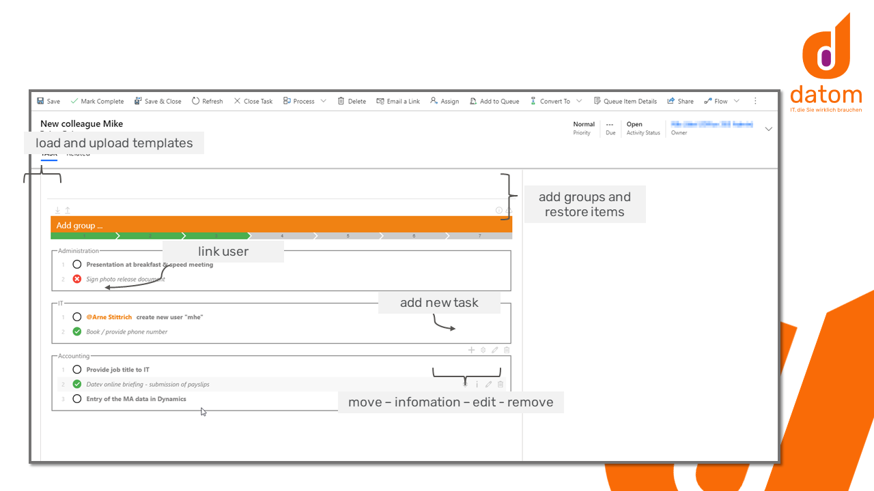Image resolution: width=874 pixels, height=491 pixels.
Task: Open the more commands overflow menu
Action: (x=755, y=101)
